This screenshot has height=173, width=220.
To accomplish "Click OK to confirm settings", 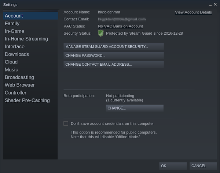I will [x=173, y=166].
